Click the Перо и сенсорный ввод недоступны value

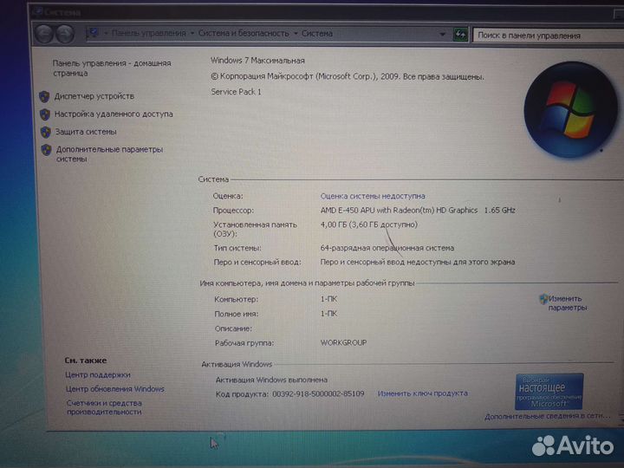pyautogui.click(x=418, y=263)
